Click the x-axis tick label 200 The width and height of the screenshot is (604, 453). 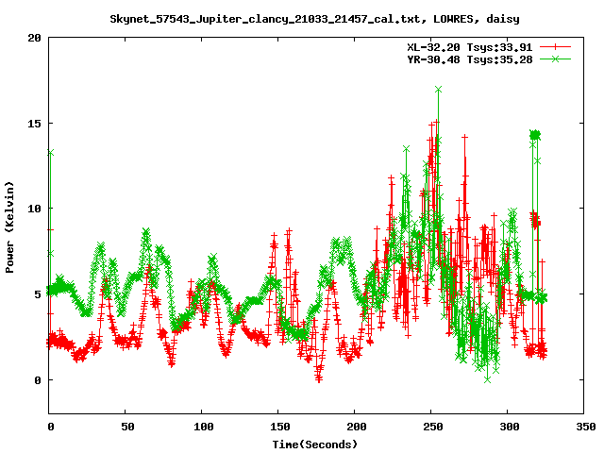tap(357, 427)
